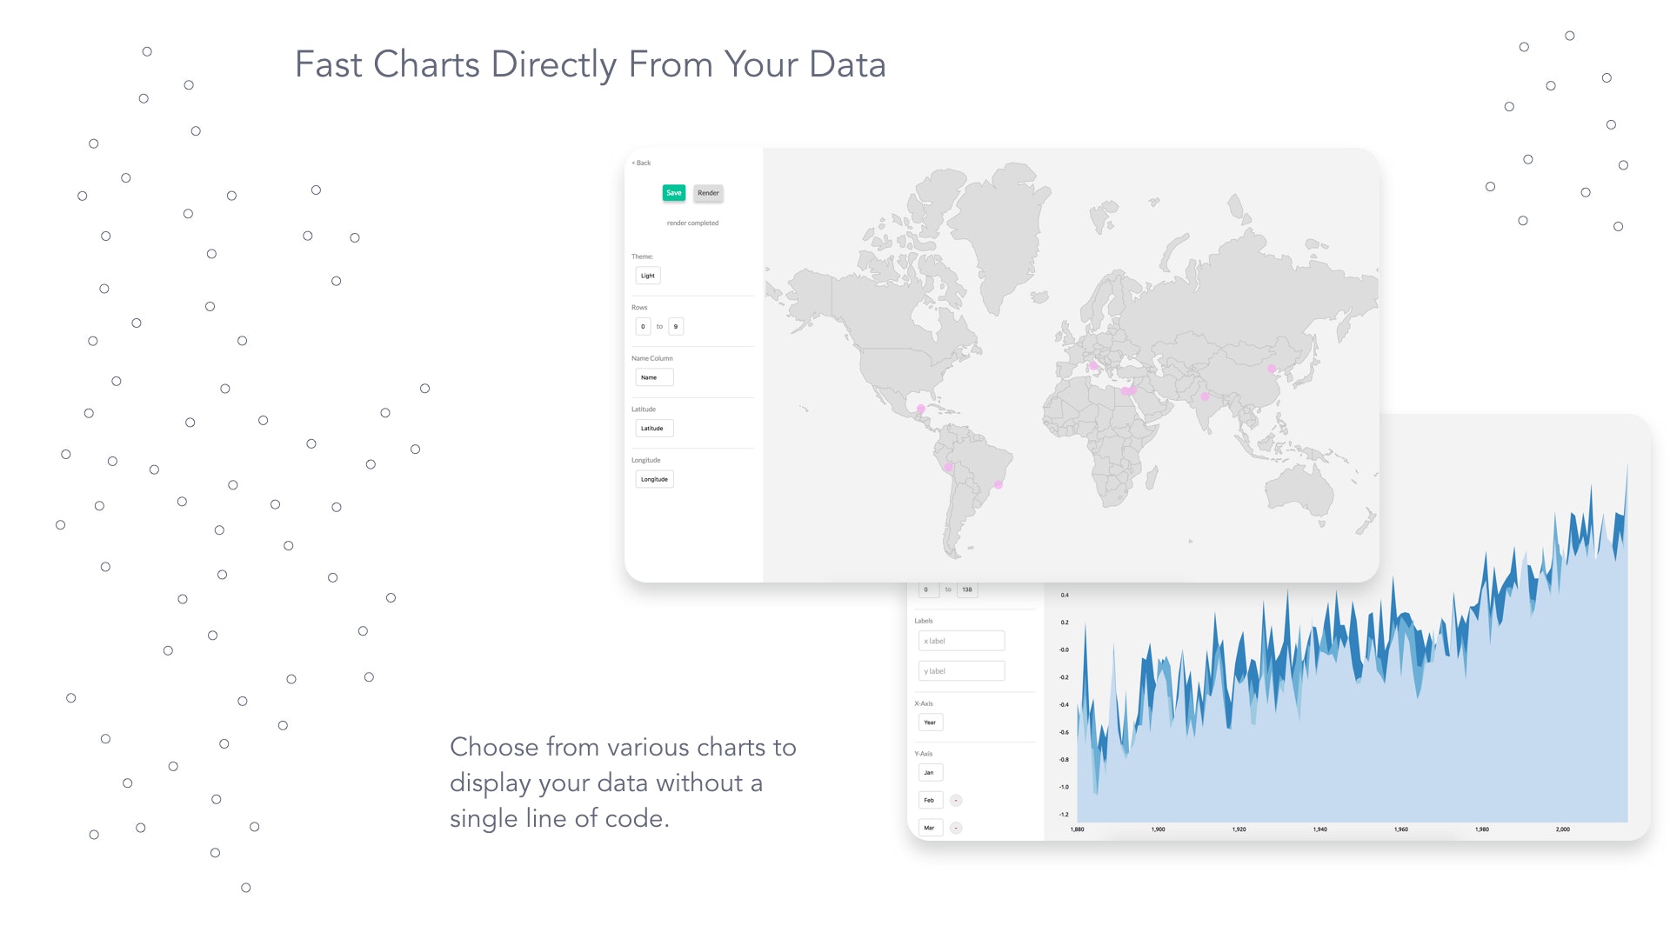
Task: Go back using the < Back link
Action: 641,163
